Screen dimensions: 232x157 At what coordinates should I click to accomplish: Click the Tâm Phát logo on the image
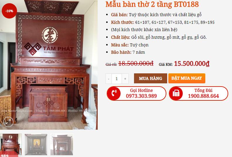[x=49, y=48]
